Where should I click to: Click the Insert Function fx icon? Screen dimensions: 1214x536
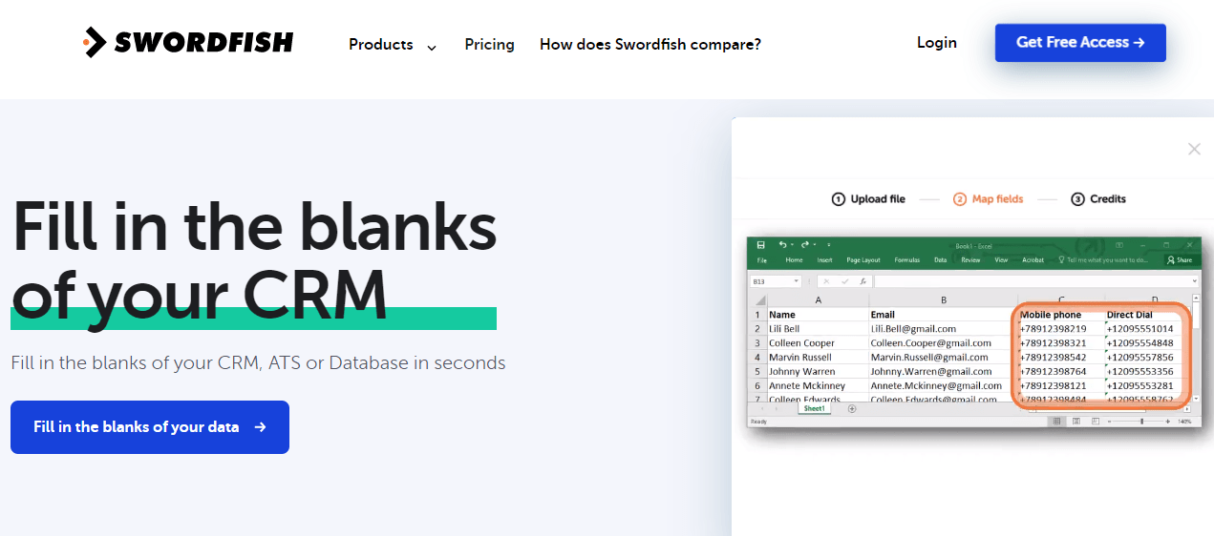coord(863,281)
